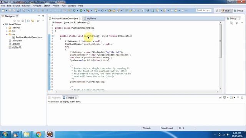Switch to PushbackReaderDemo.java editor tab
Viewport: 246px width, 138px height.
65,18
